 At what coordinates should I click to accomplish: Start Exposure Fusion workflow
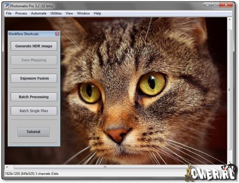(34, 78)
